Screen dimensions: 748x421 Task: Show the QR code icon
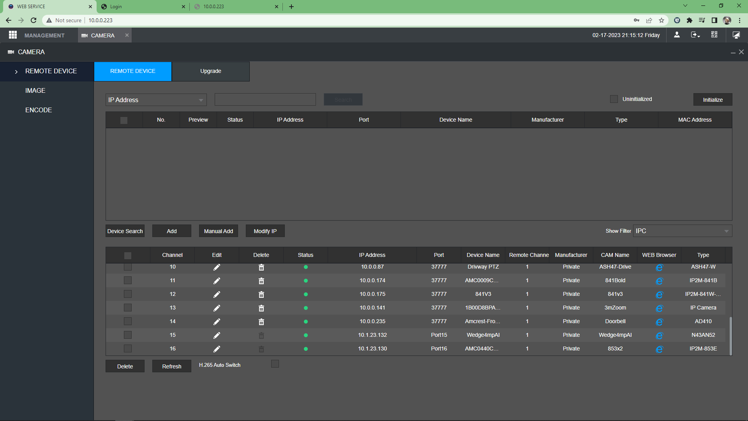(x=714, y=35)
